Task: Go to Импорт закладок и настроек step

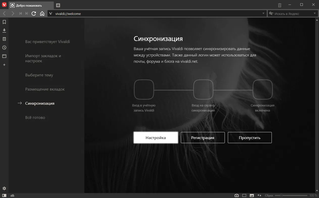Action: (x=43, y=58)
